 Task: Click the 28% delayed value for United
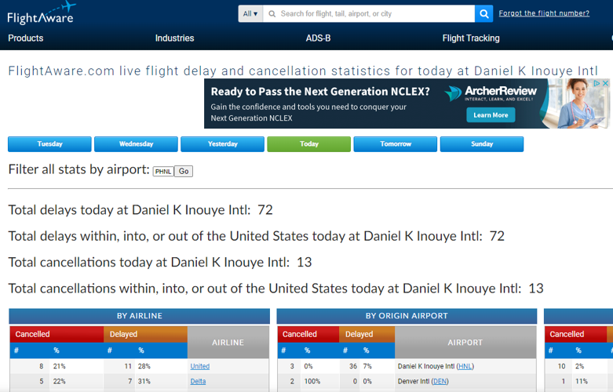point(144,366)
